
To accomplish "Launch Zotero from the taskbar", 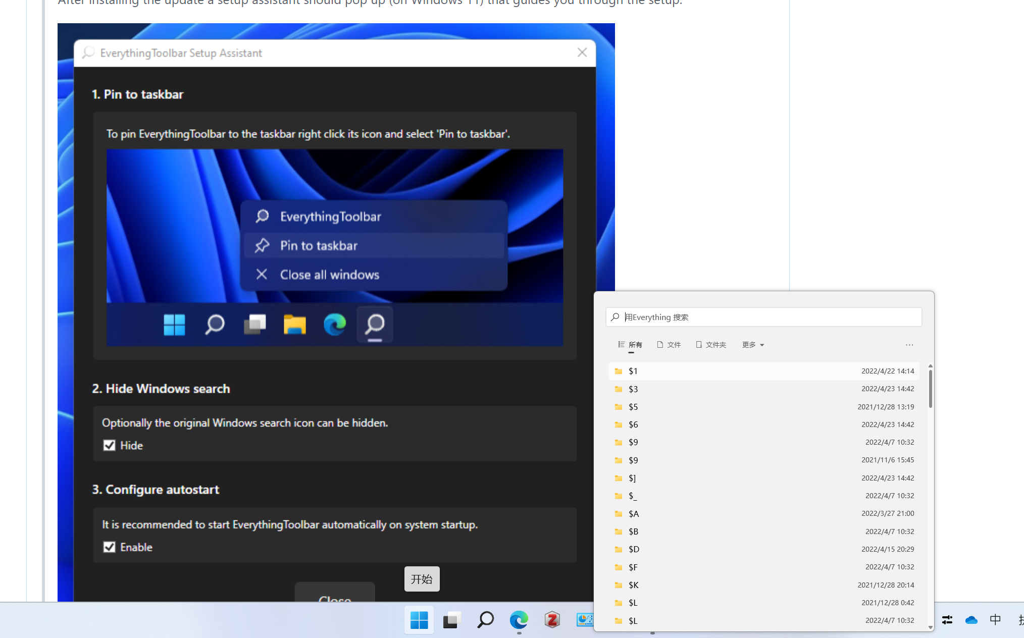I will [x=552, y=620].
